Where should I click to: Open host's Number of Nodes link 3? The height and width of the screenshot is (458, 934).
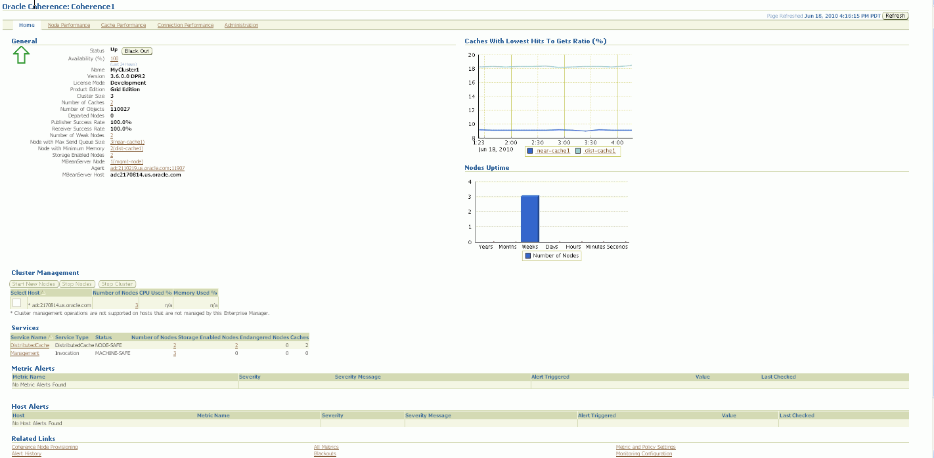pyautogui.click(x=137, y=305)
